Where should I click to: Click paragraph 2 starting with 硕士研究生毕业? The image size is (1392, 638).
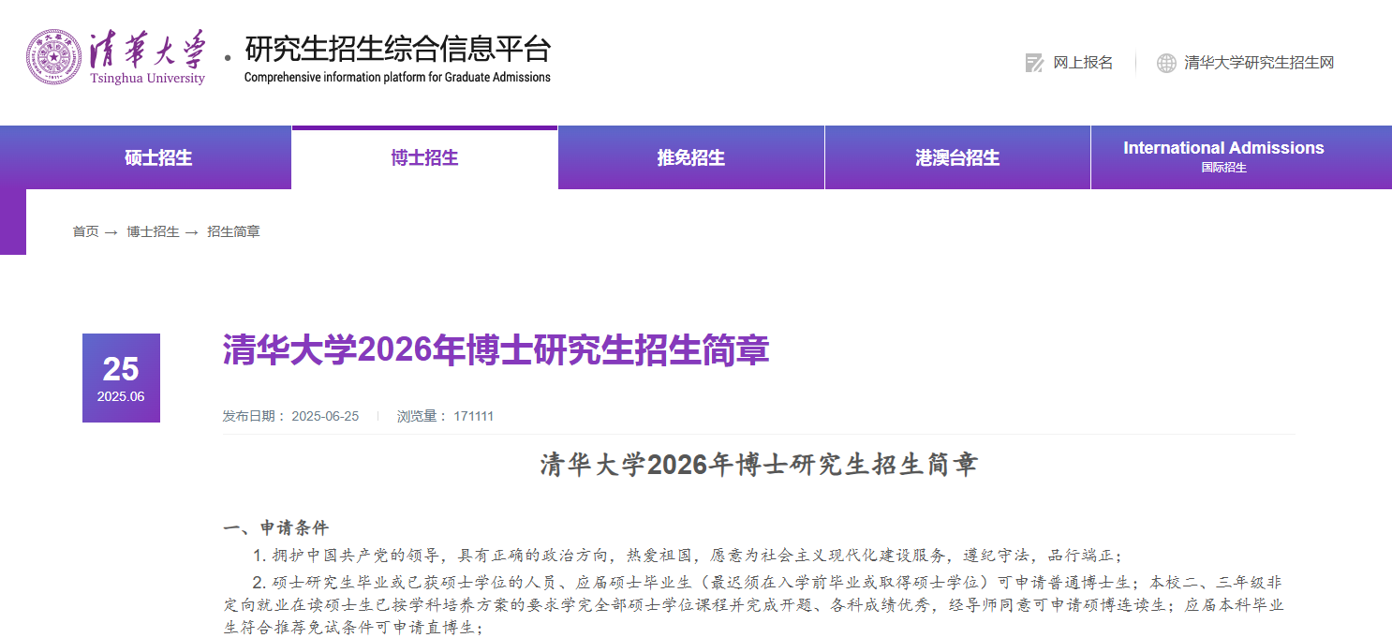click(x=753, y=604)
